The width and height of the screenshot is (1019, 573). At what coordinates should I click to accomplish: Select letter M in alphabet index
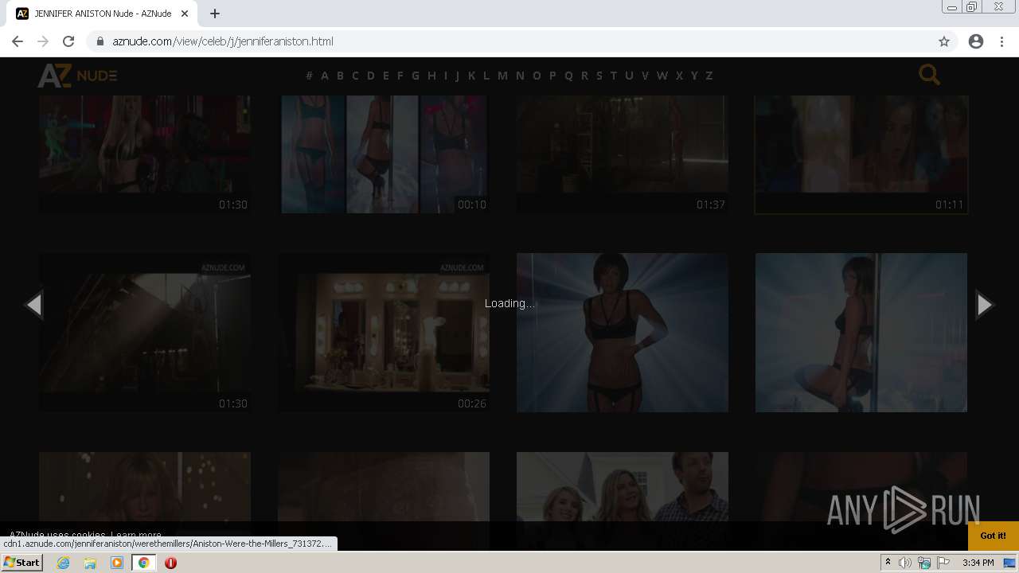pyautogui.click(x=502, y=76)
